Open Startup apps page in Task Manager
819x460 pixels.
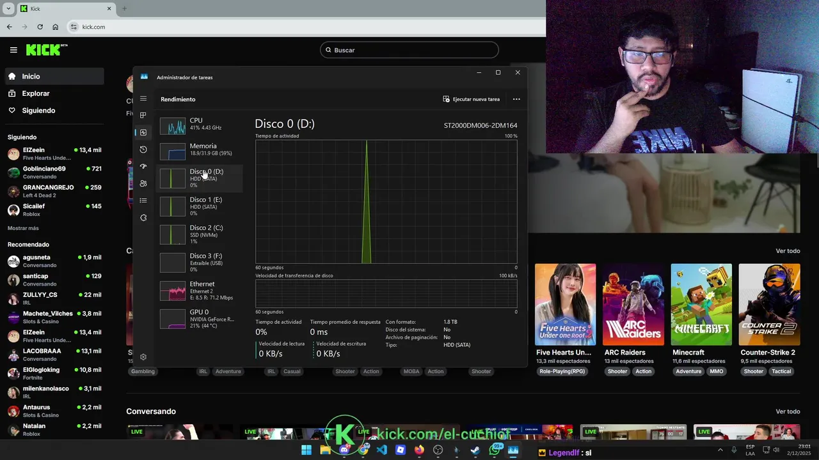point(143,166)
